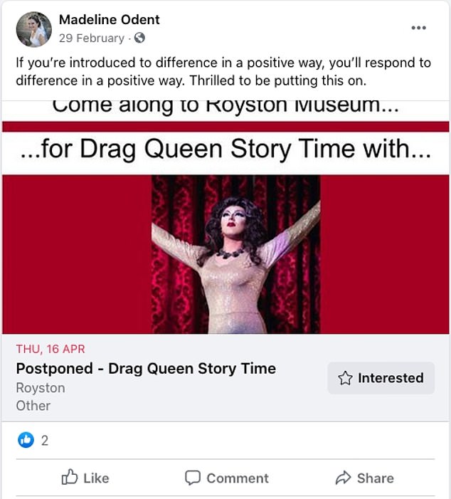The height and width of the screenshot is (499, 451).
Task: Click the thumbs-up Like icon
Action: coord(70,478)
